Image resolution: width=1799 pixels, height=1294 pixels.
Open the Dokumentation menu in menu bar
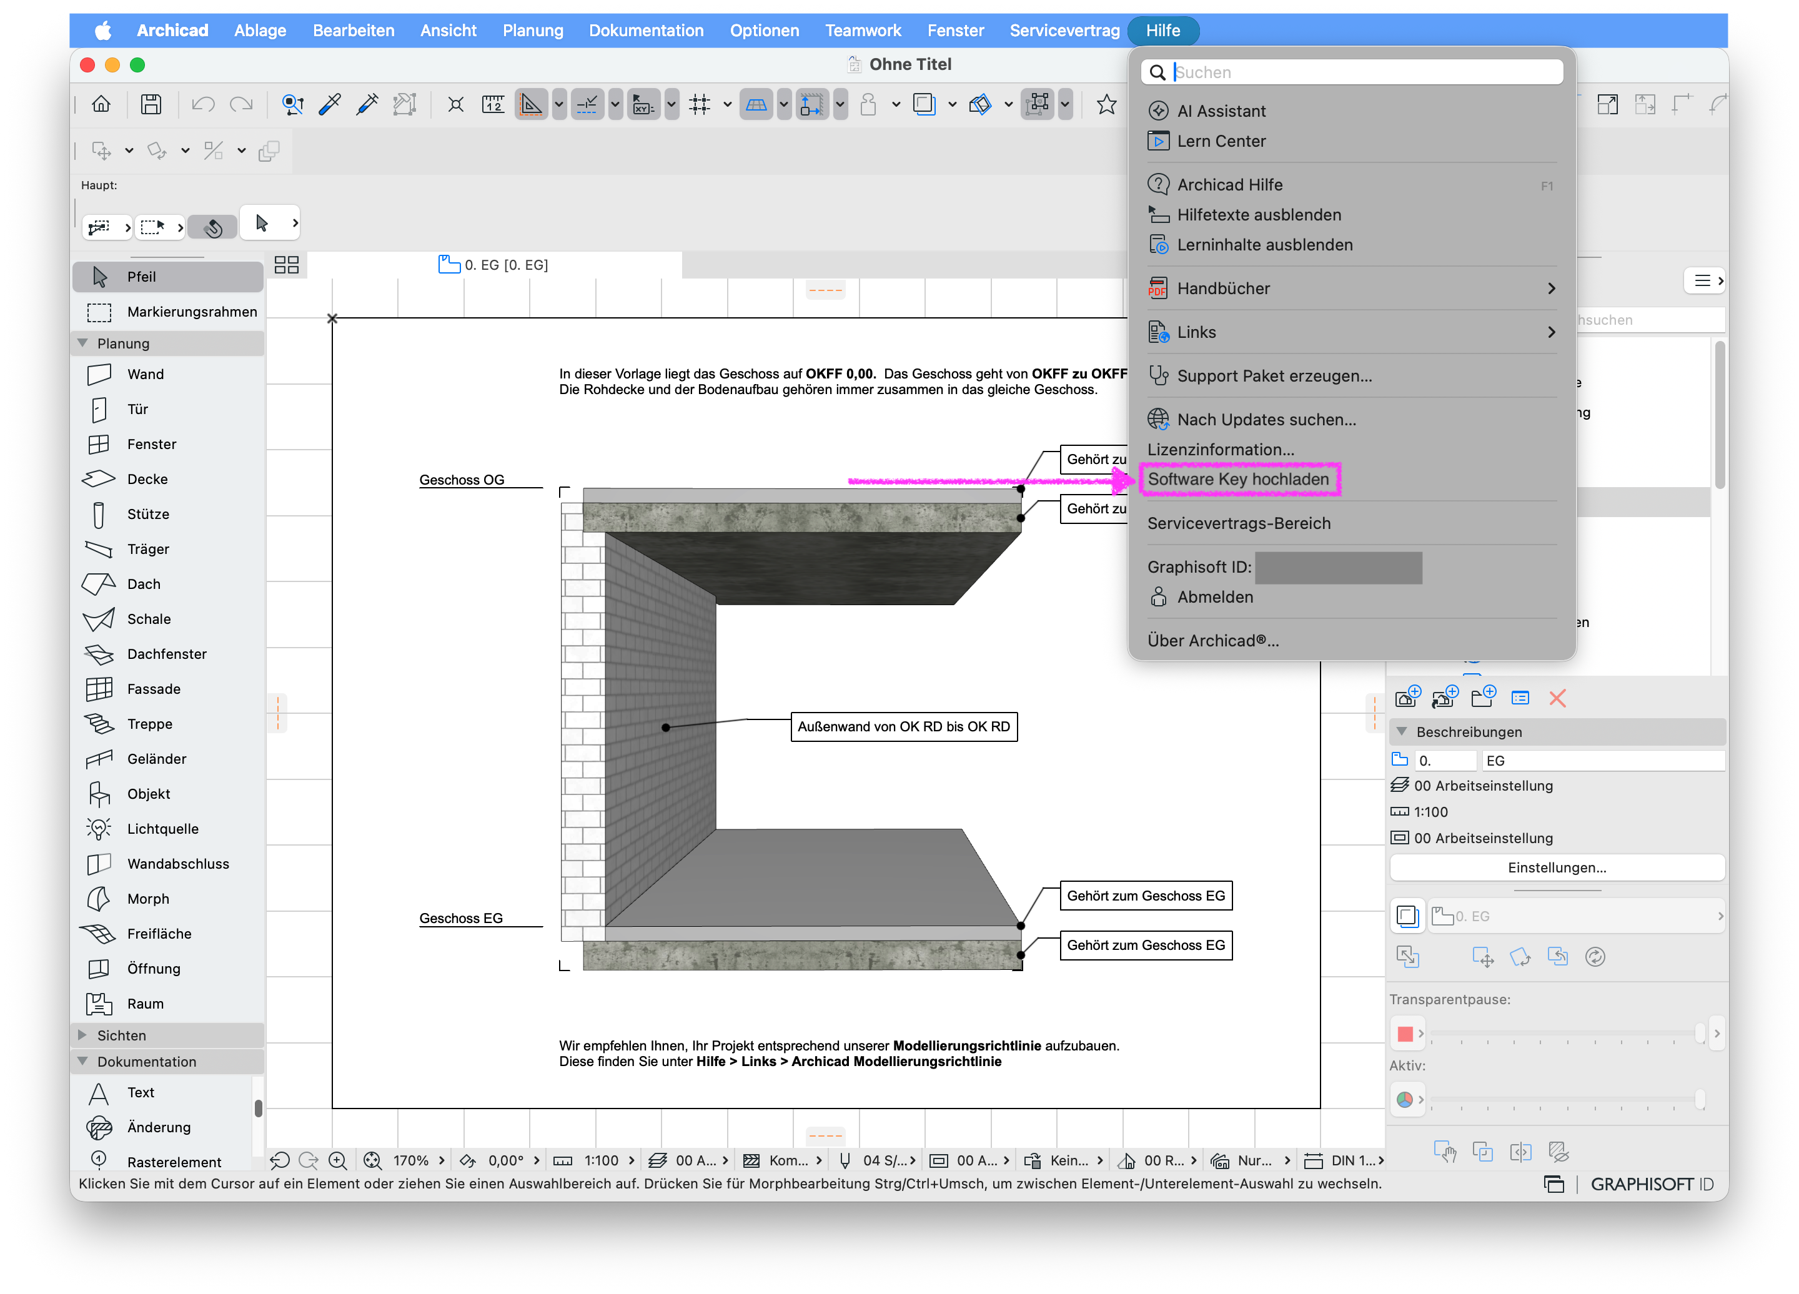(x=646, y=30)
